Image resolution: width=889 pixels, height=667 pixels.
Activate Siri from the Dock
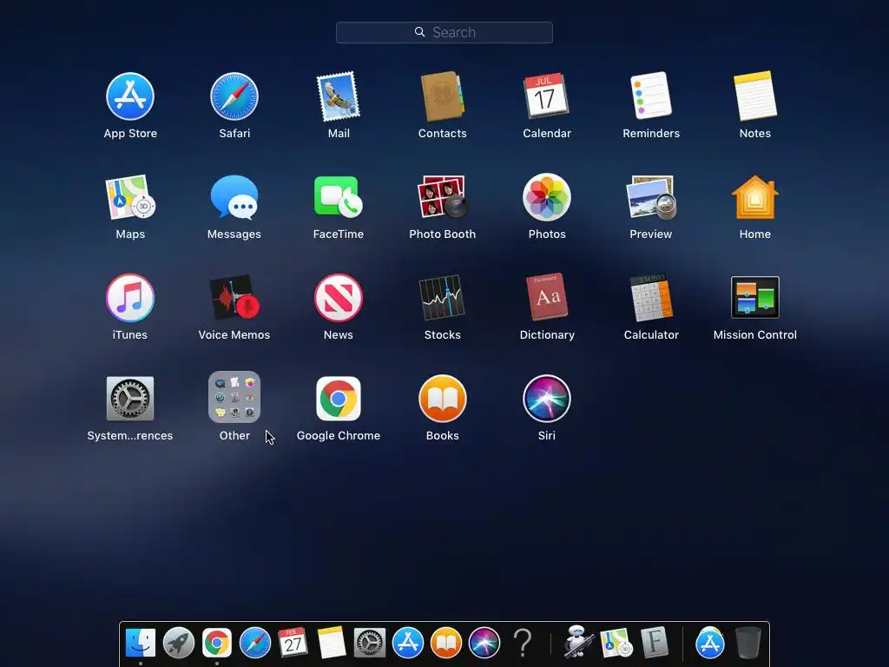click(484, 643)
